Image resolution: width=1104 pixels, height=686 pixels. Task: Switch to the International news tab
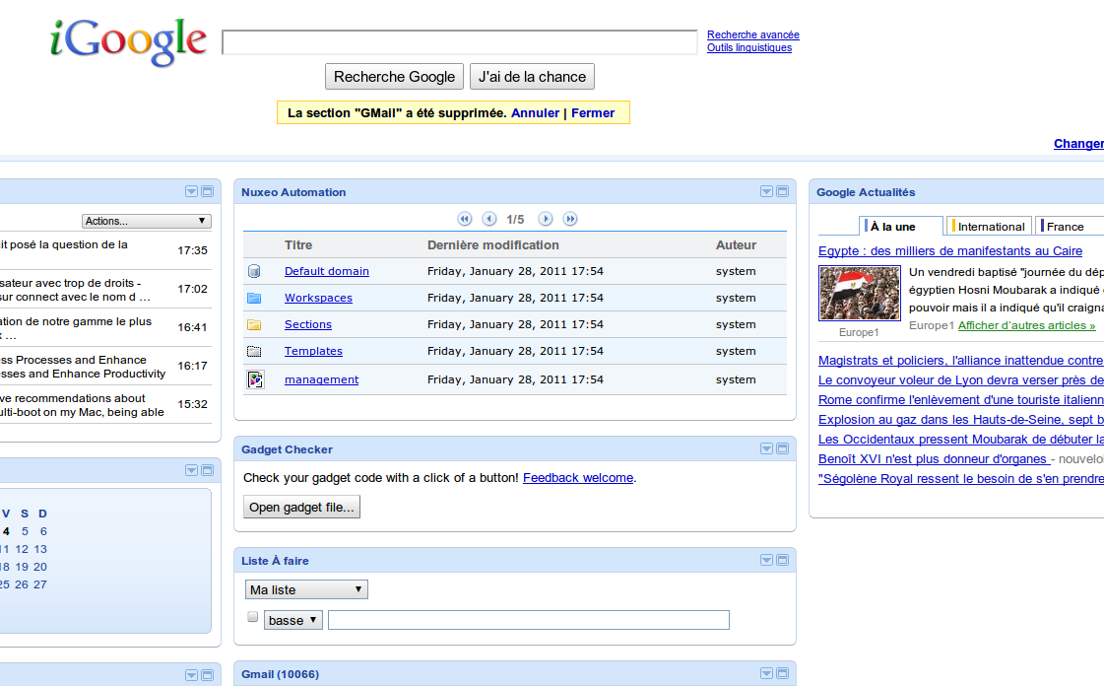989,226
